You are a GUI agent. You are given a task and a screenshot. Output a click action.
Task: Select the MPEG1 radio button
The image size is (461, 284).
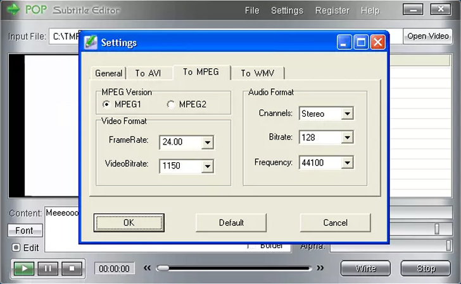[x=106, y=104]
